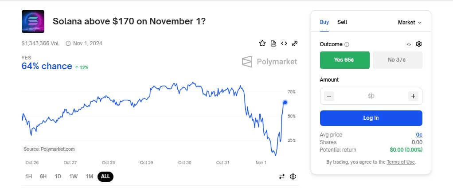Switch to the Sell tab
This screenshot has width=453, height=196.
pos(342,22)
